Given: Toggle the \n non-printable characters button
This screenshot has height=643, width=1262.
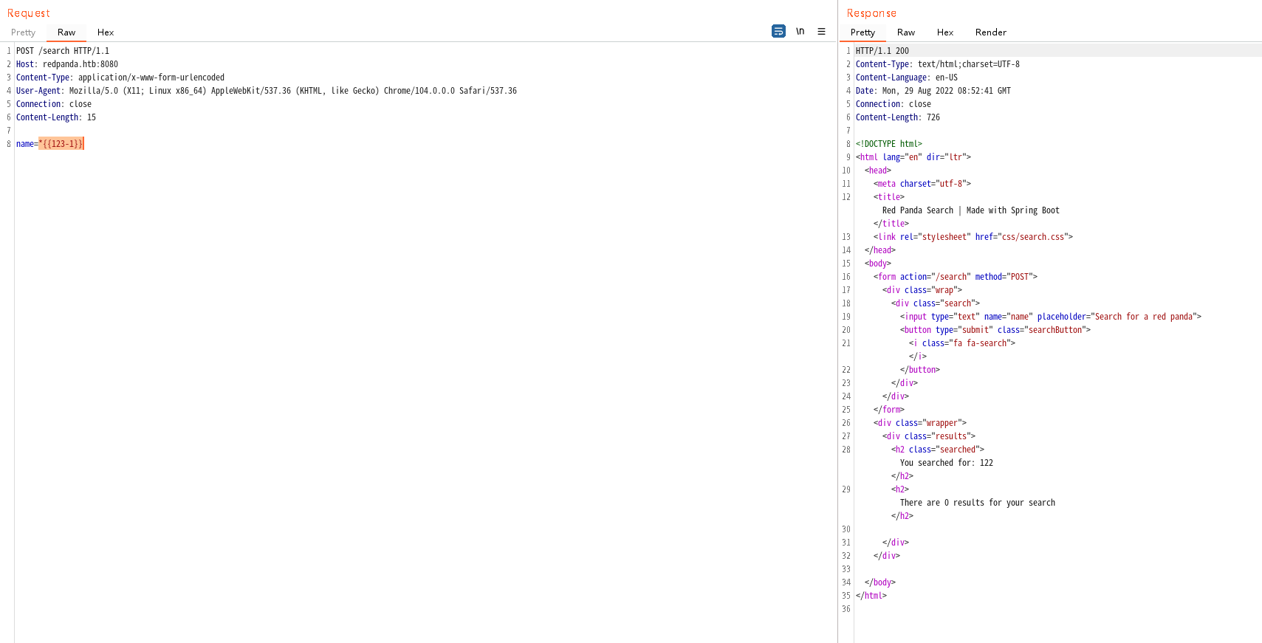Looking at the screenshot, I should [800, 31].
